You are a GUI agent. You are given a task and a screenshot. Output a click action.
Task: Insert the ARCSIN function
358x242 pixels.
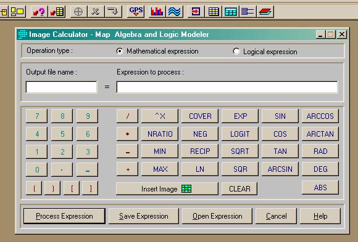point(280,169)
